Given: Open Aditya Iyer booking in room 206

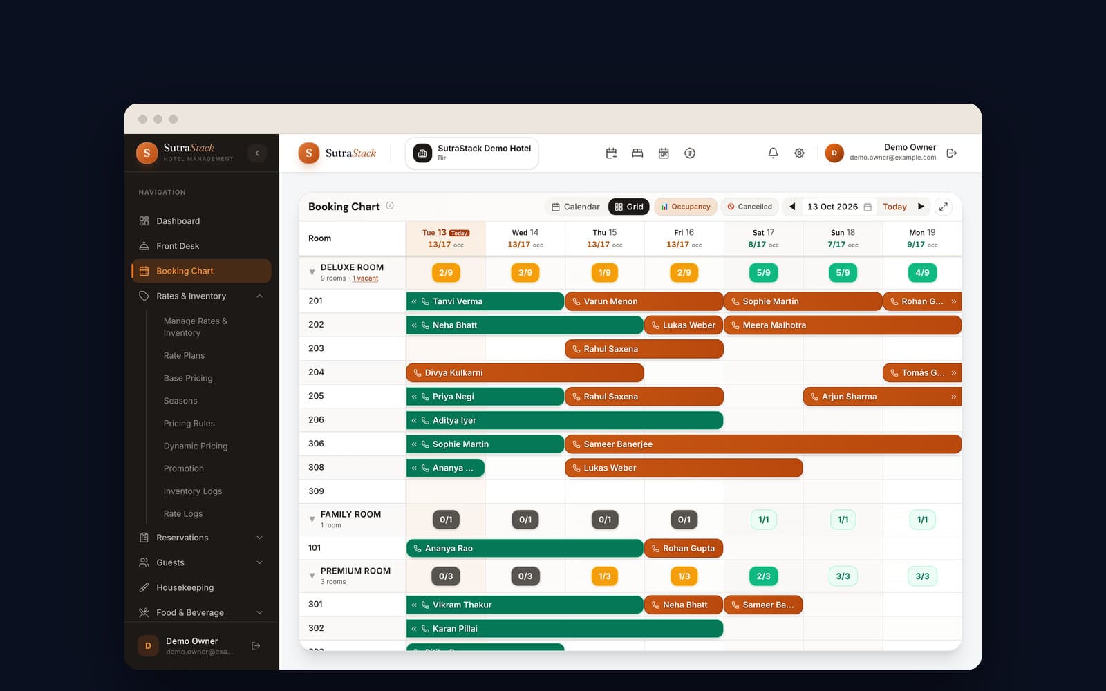Looking at the screenshot, I should point(565,420).
